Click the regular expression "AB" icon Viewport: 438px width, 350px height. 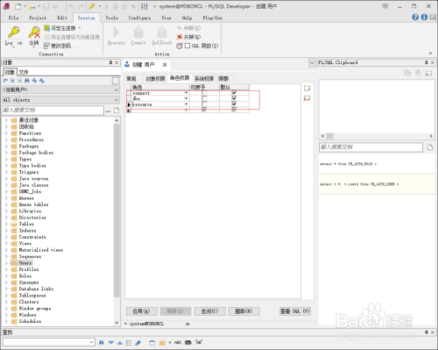[x=199, y=342]
